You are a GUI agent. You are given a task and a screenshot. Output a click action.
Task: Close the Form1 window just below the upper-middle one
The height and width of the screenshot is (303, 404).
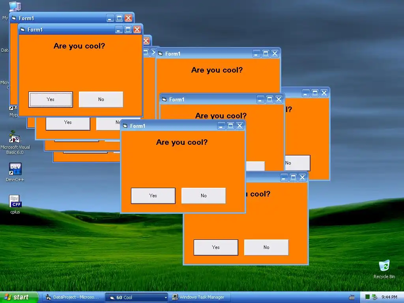(x=279, y=99)
